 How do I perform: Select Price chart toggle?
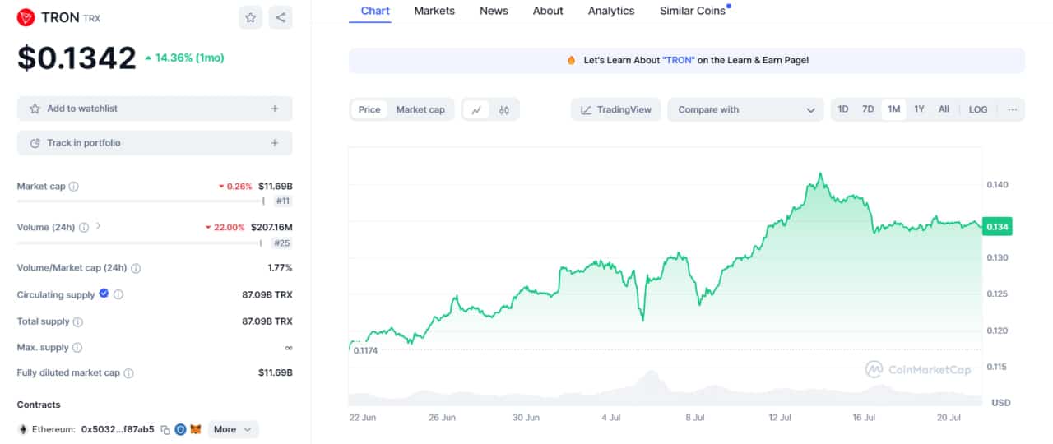tap(369, 109)
